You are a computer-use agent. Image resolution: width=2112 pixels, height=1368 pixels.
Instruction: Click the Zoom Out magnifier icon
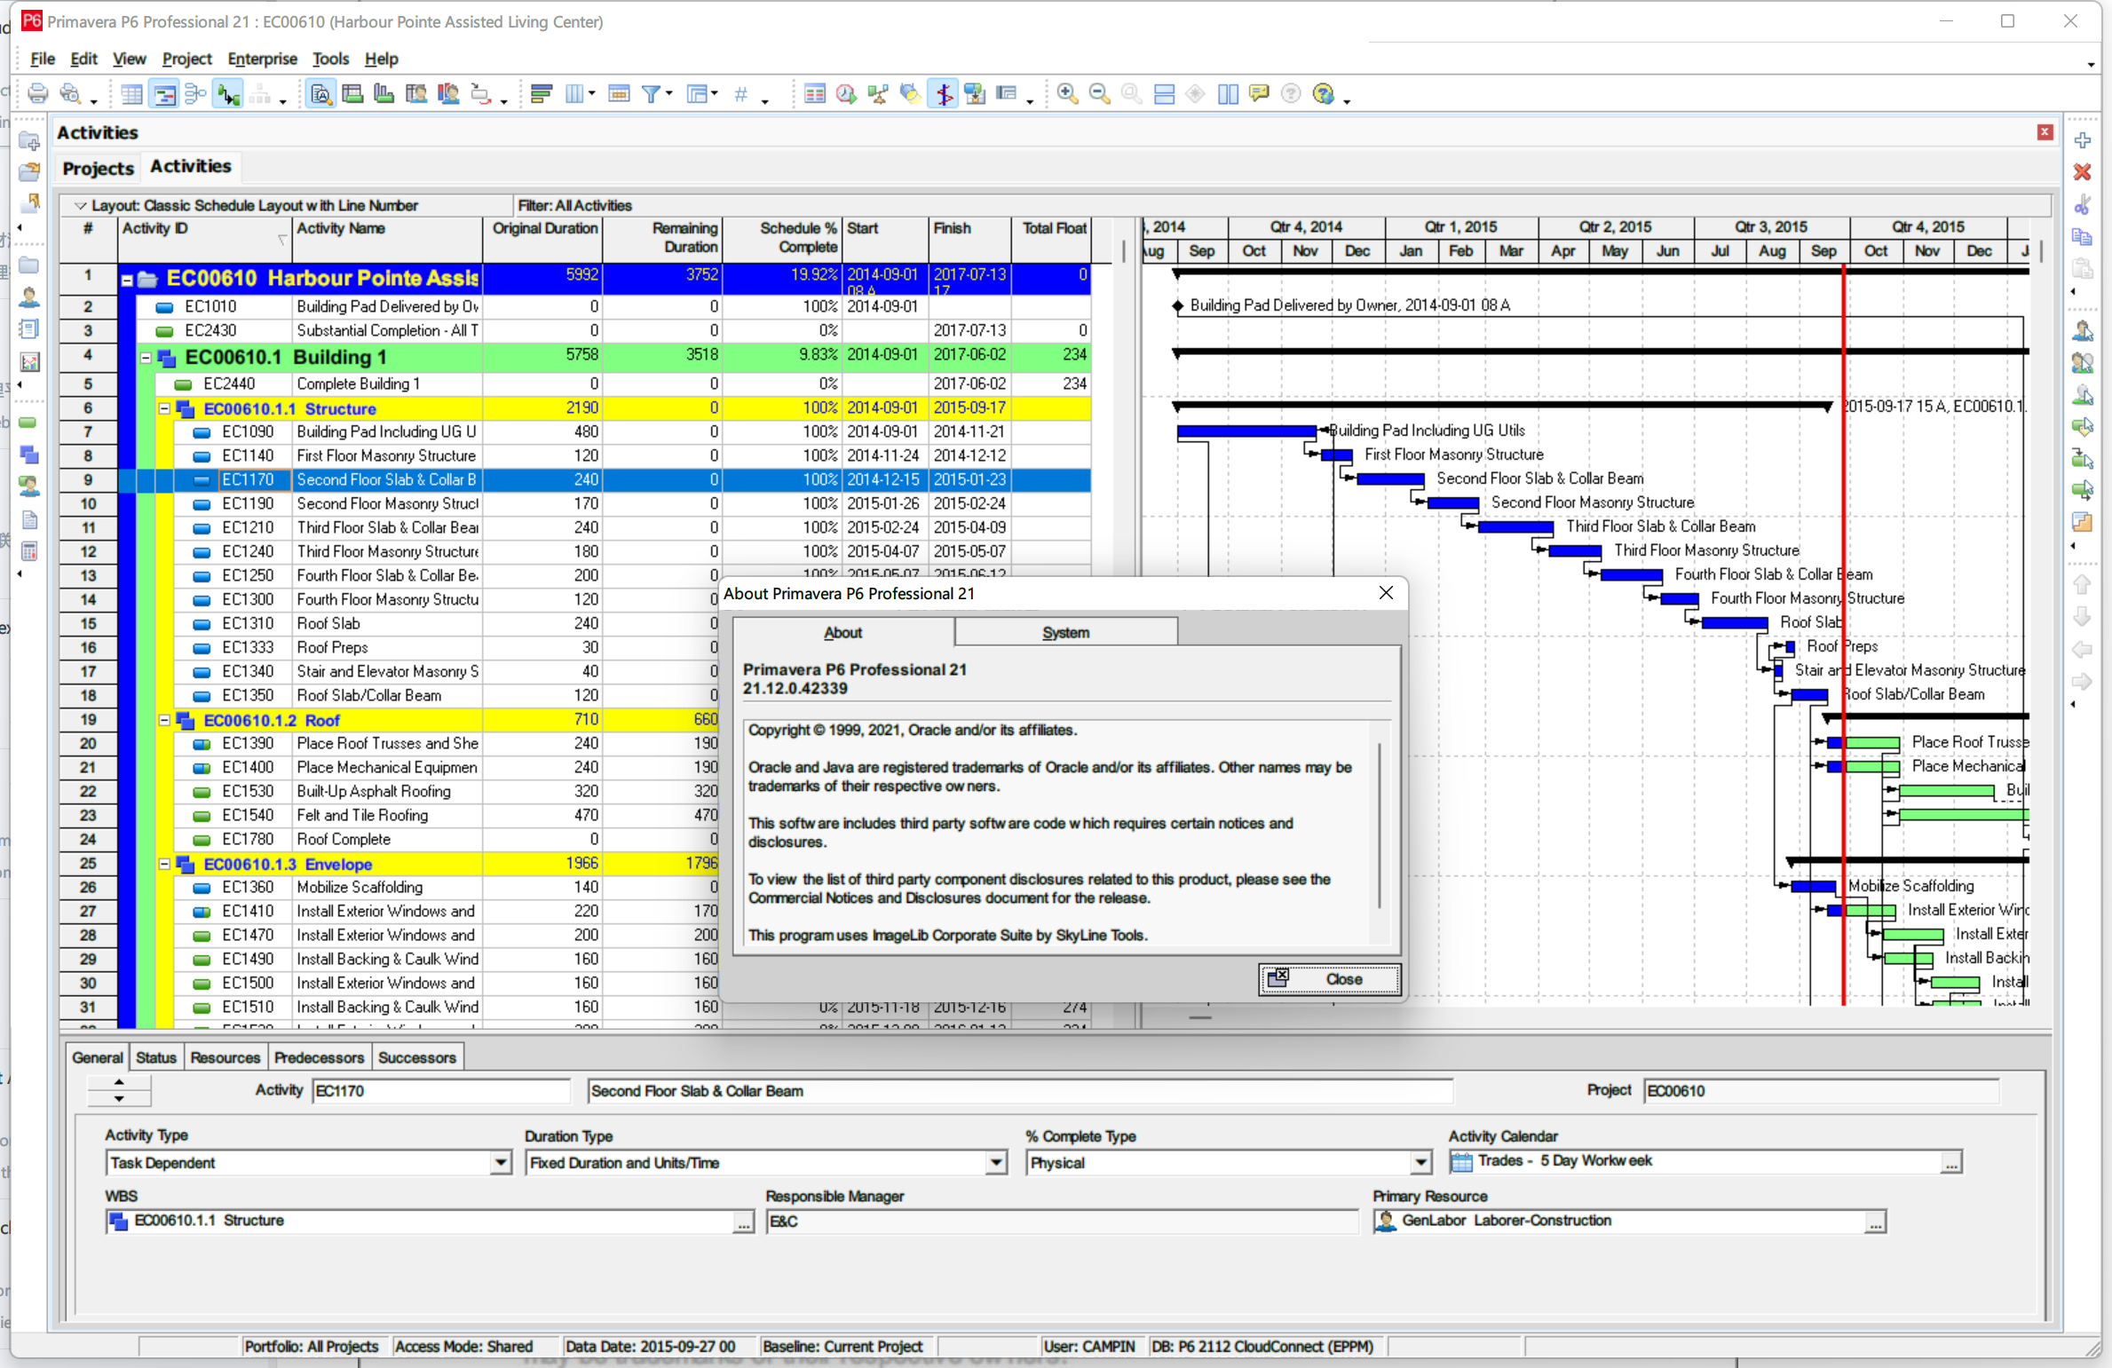click(1099, 94)
